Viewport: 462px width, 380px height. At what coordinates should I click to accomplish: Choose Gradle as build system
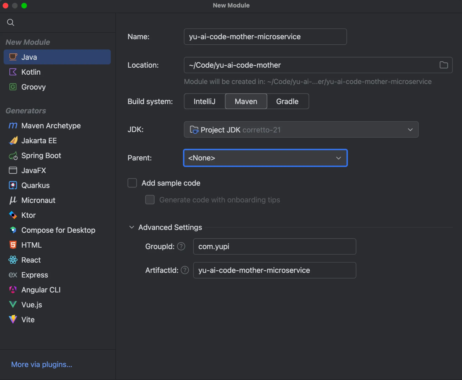(x=288, y=101)
